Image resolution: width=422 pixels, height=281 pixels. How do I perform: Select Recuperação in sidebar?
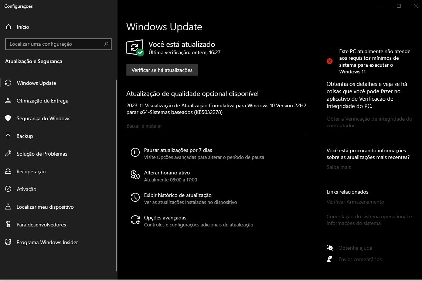pos(31,172)
